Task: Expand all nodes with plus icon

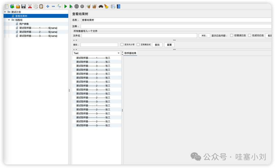Action: click(x=48, y=6)
